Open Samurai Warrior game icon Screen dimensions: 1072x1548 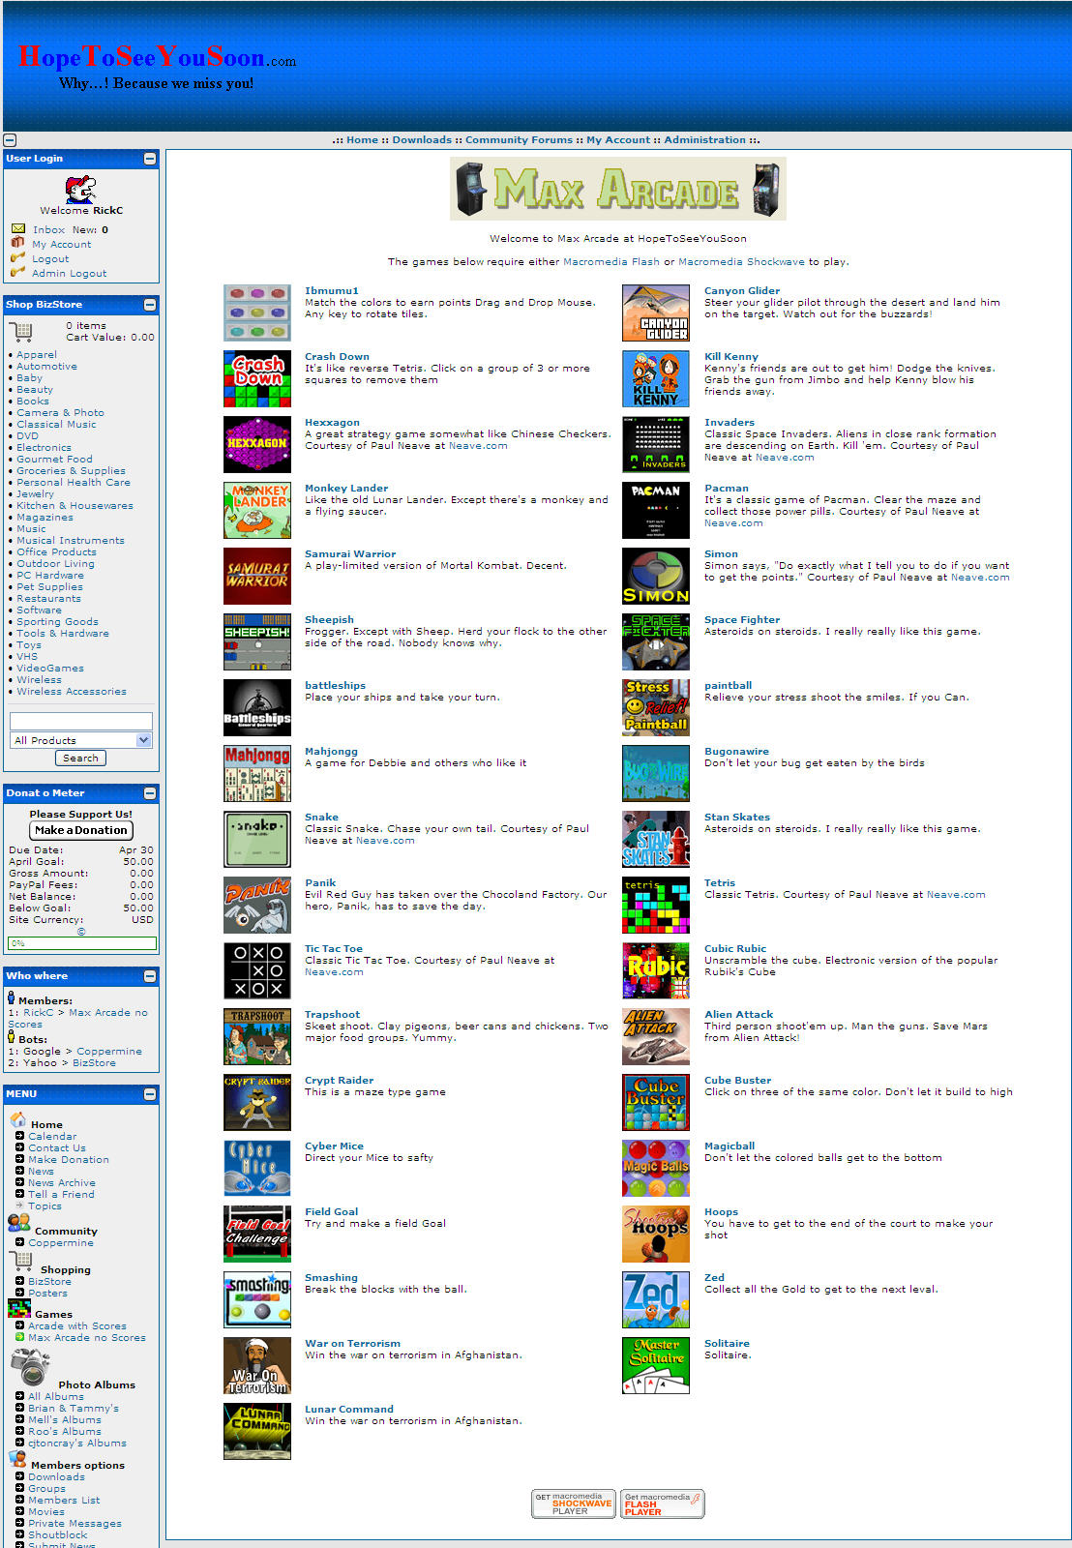pos(257,577)
